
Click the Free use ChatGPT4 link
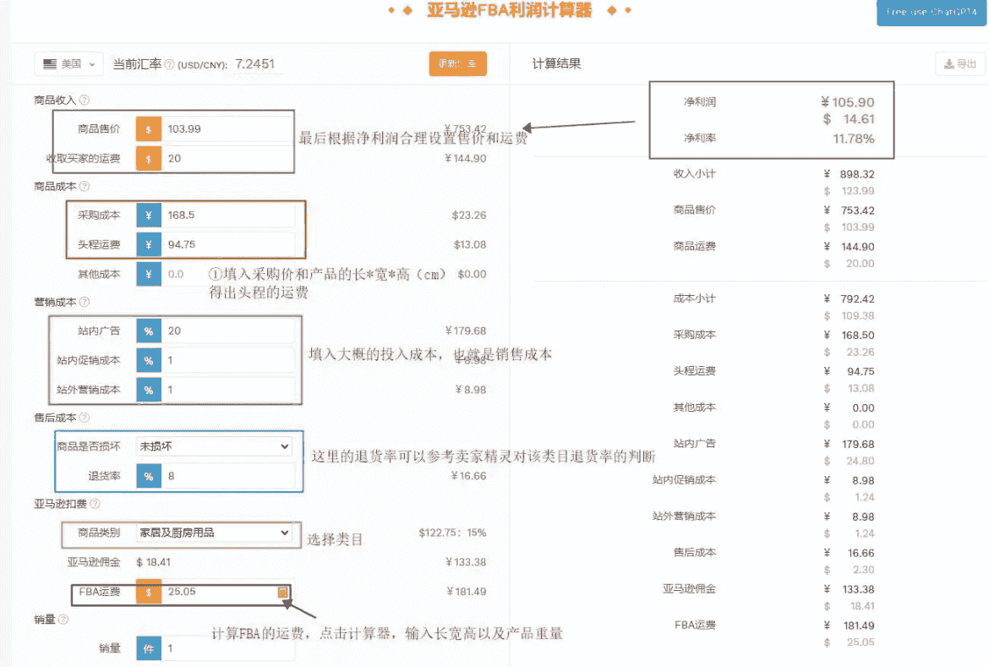tap(931, 13)
